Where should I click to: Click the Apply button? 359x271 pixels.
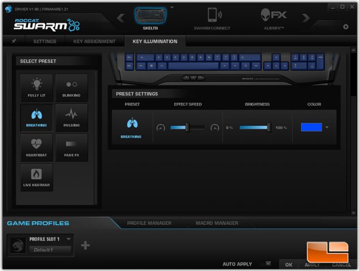tap(312, 264)
